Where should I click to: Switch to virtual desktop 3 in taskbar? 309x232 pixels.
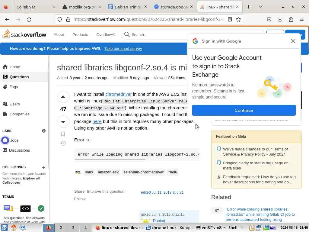point(73,228)
